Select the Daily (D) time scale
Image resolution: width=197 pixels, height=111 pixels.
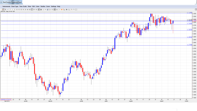pyautogui.click(x=32, y=9)
